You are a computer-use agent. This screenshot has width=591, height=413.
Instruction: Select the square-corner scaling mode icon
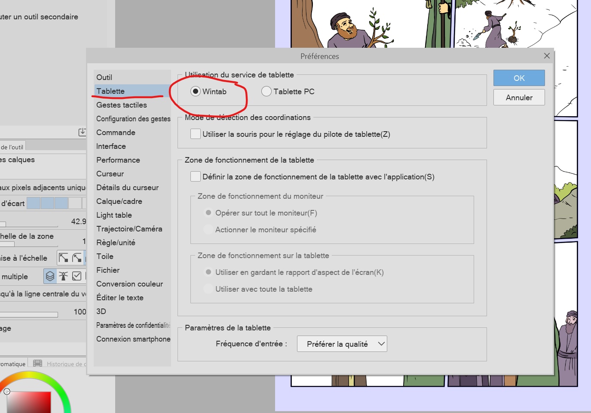point(64,258)
